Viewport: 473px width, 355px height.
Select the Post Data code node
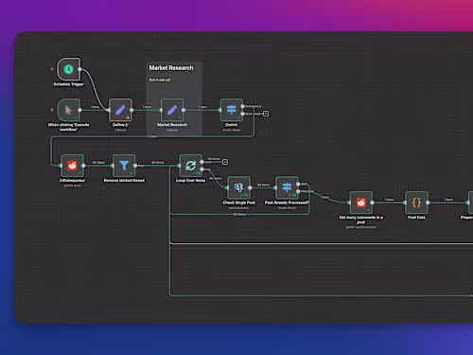pyautogui.click(x=416, y=203)
